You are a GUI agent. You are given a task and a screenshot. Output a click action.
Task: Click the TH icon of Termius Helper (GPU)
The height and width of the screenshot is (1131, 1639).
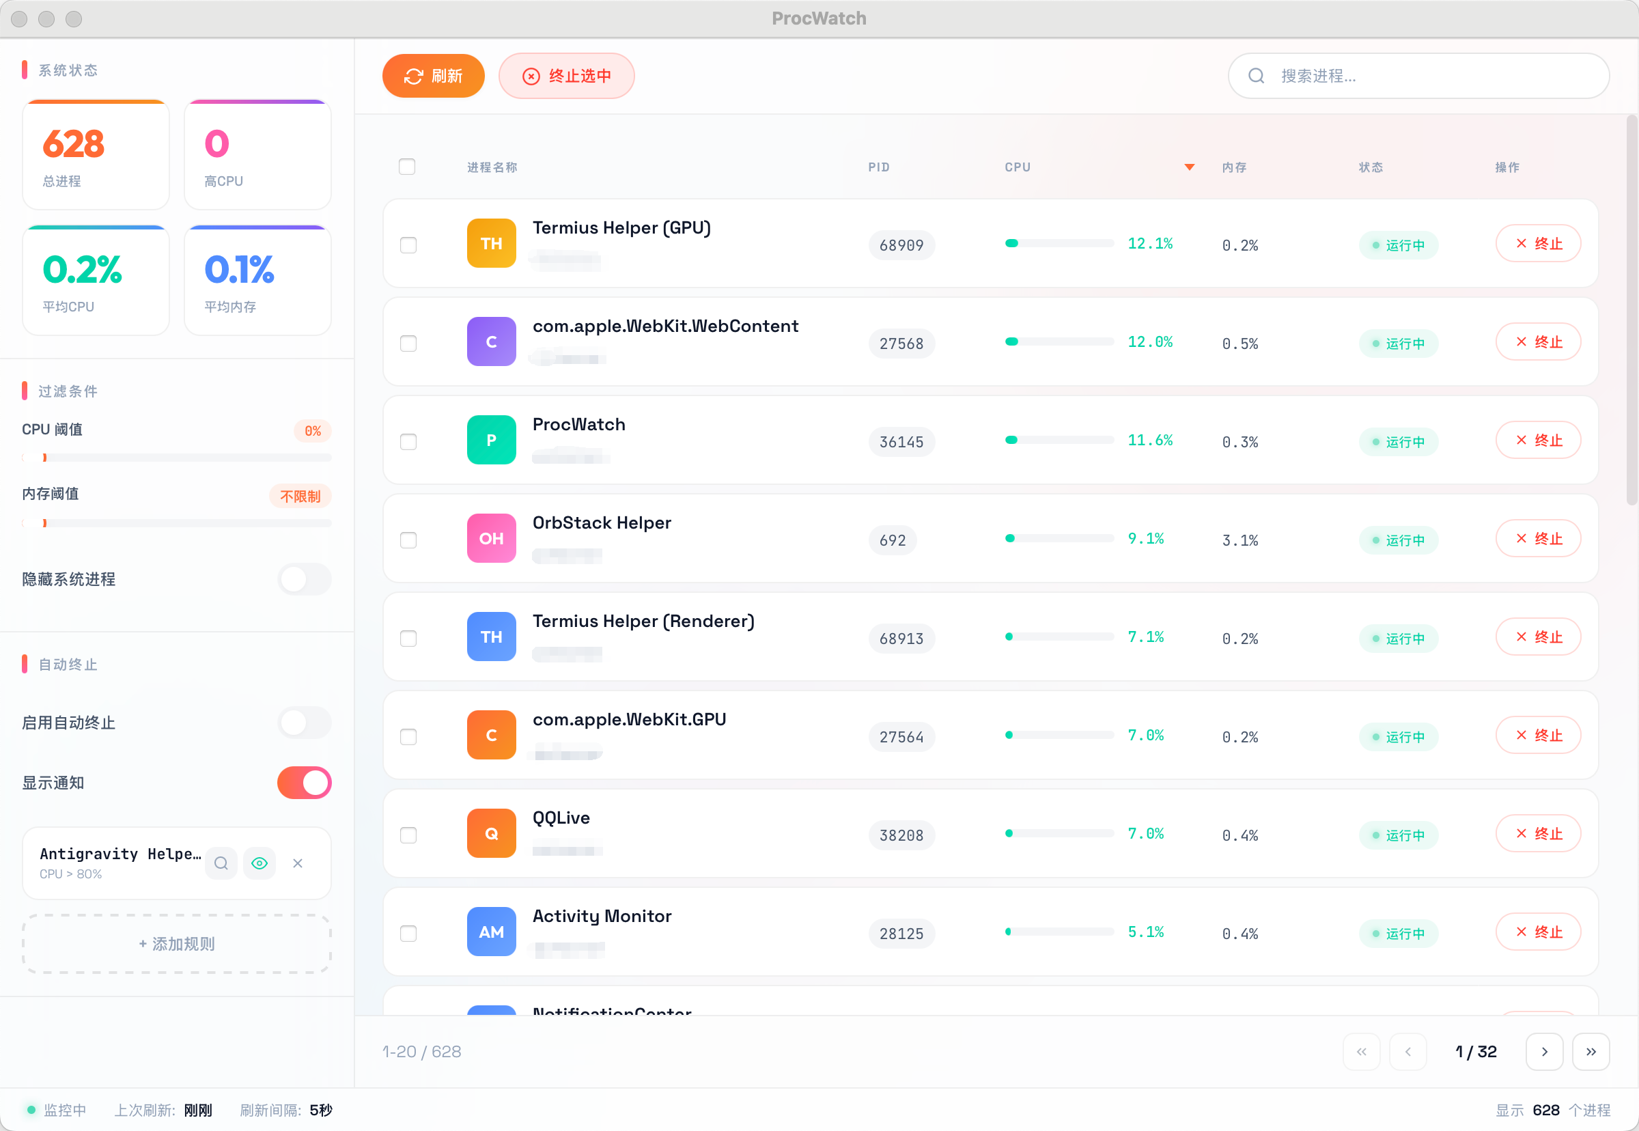491,243
